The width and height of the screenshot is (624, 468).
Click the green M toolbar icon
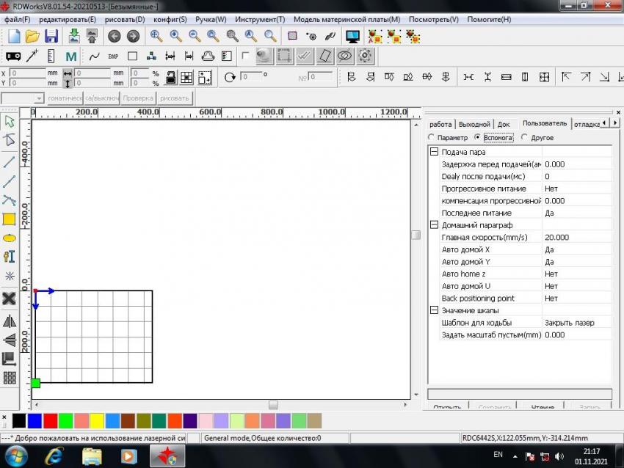71,56
